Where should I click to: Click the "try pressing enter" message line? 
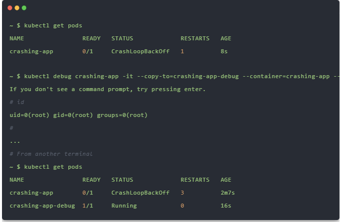(107, 89)
